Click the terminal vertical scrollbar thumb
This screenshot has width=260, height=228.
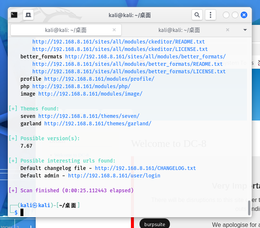(249, 208)
